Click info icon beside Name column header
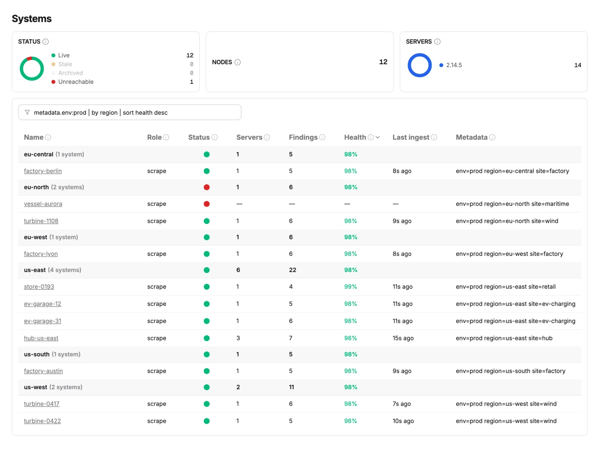The image size is (601, 449). click(x=48, y=138)
